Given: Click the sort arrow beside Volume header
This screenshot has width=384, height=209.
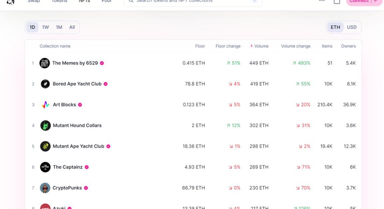Looking at the screenshot, I should 252,46.
